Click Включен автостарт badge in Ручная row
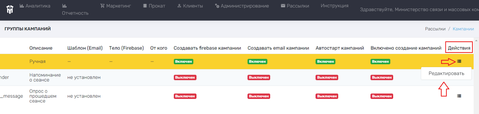Screen dimensions: 479x114 325,61
